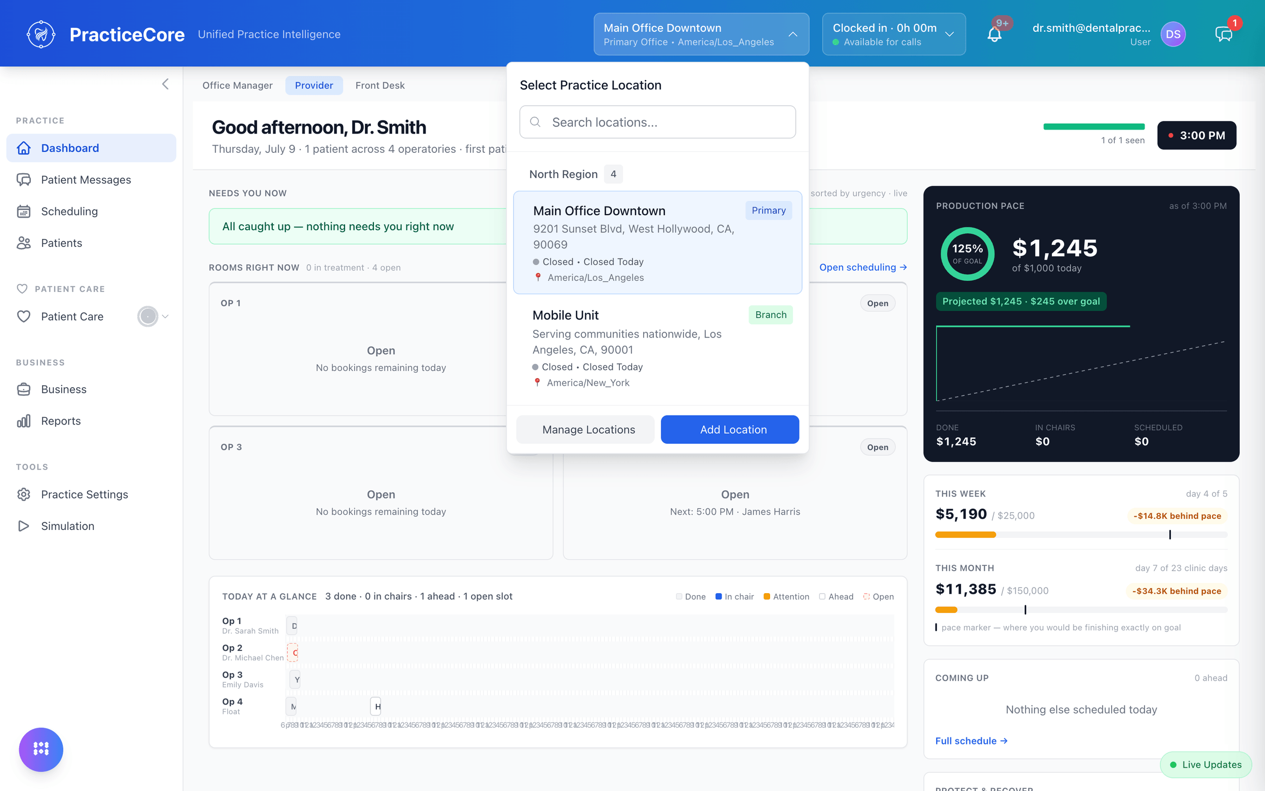1265x791 pixels.
Task: Toggle the Patient Care switch
Action: [147, 316]
